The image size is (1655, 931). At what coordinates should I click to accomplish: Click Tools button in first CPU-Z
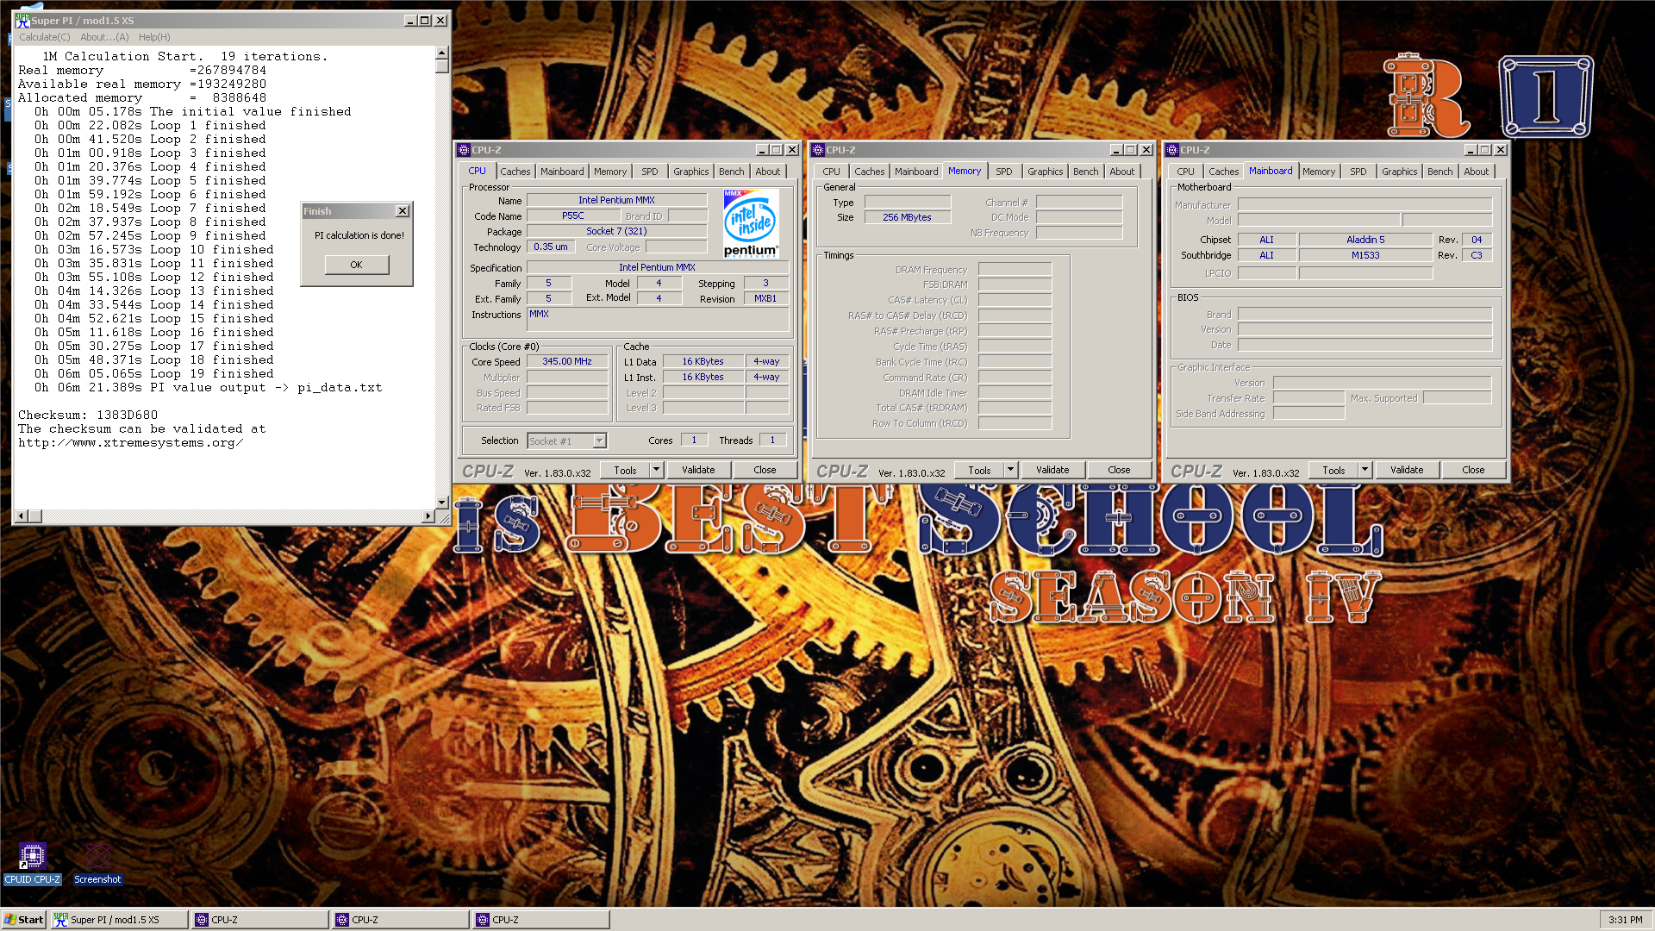pyautogui.click(x=626, y=471)
